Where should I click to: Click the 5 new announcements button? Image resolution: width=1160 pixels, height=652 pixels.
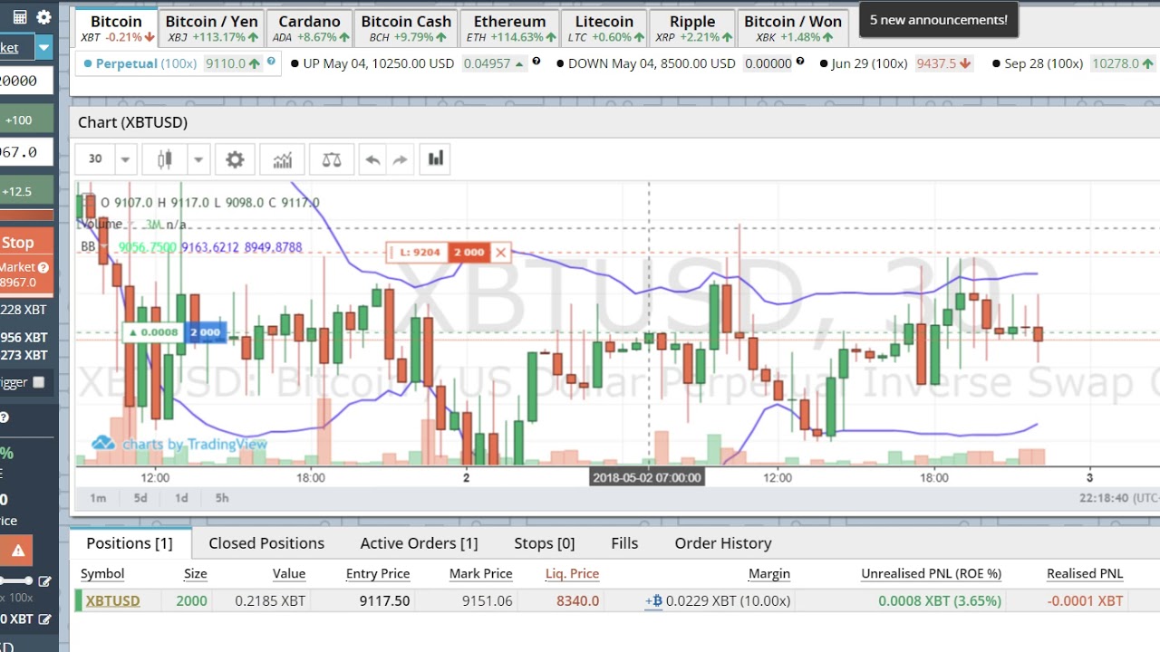pyautogui.click(x=939, y=20)
